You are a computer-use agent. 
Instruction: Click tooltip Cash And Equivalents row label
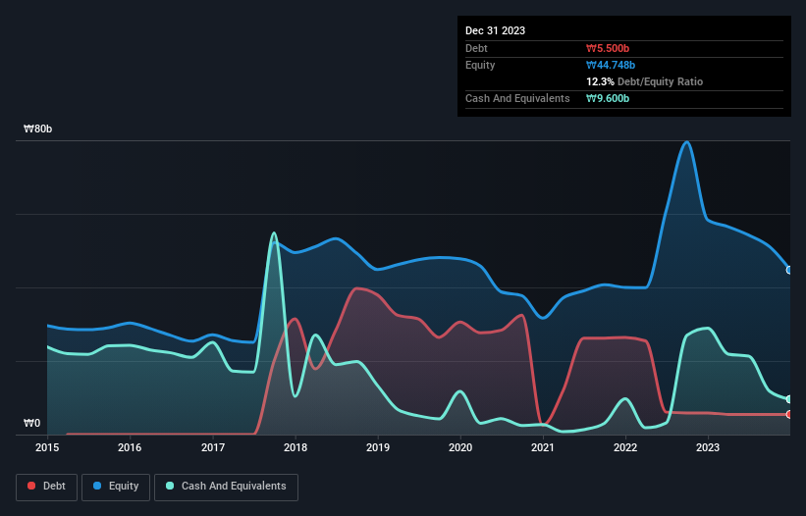(x=517, y=98)
